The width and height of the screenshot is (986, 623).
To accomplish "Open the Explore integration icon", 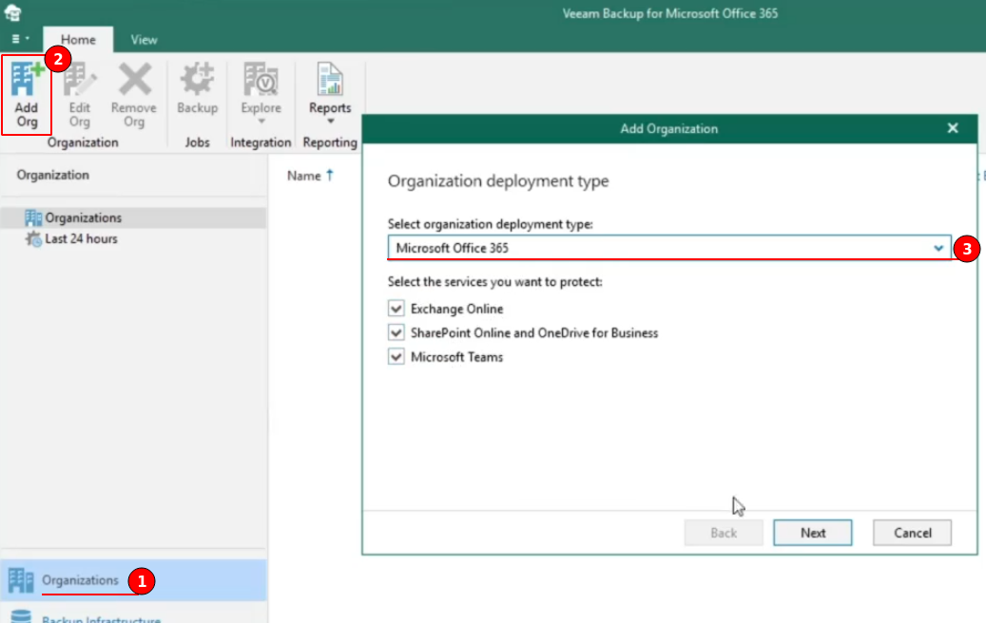I will (261, 79).
